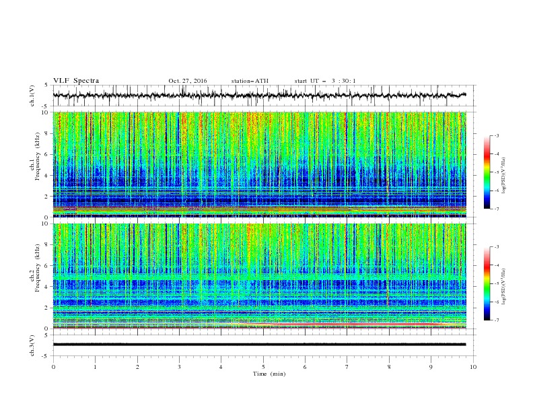
Task: Click the upper color scale bar
Action: pyautogui.click(x=487, y=172)
